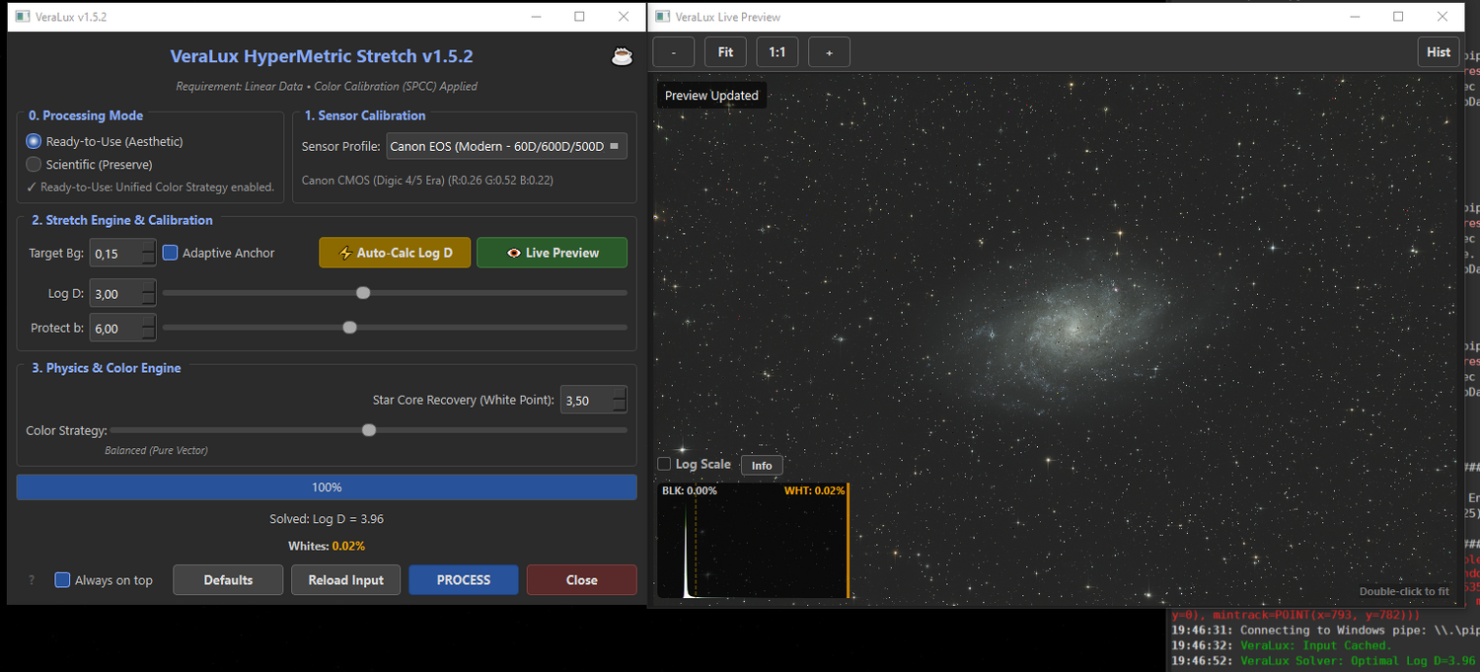
Task: Select Ready-to-Use (Aesthetic) mode
Action: pos(34,141)
